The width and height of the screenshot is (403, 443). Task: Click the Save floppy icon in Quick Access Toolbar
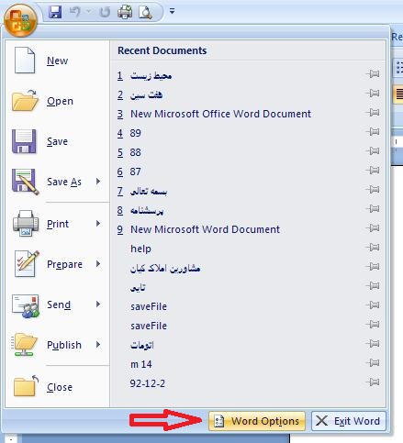coord(55,12)
